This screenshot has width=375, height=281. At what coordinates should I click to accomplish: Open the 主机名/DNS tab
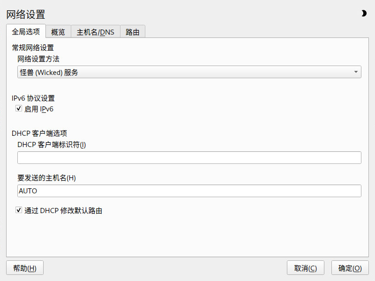tap(96, 32)
